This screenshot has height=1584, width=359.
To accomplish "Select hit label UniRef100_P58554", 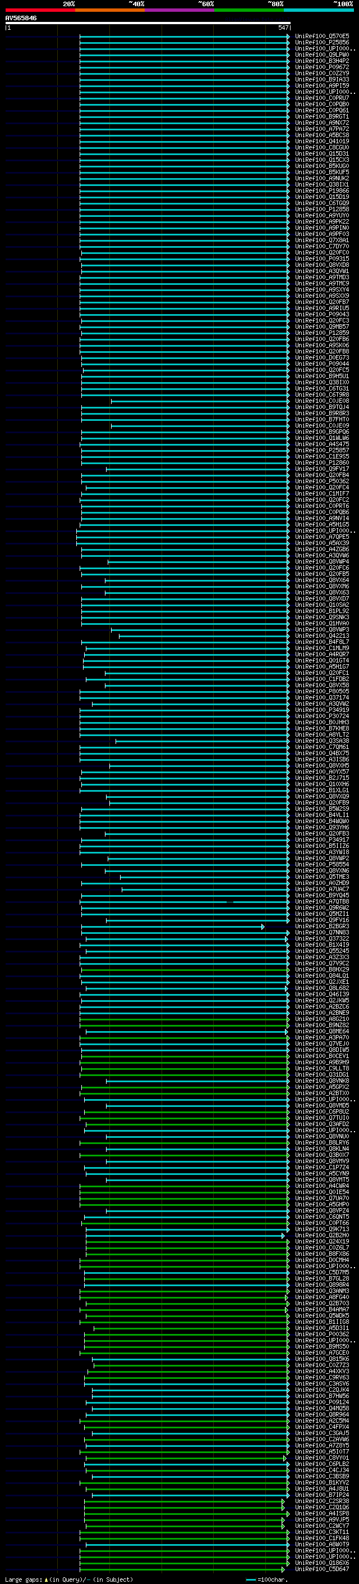I will [322, 865].
